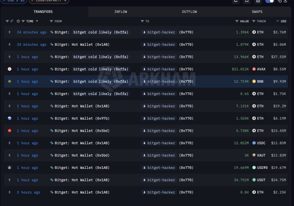This screenshot has height=206, width=294.
Task: Click the VALUE column filter funnel icon
Action: pos(237,21)
